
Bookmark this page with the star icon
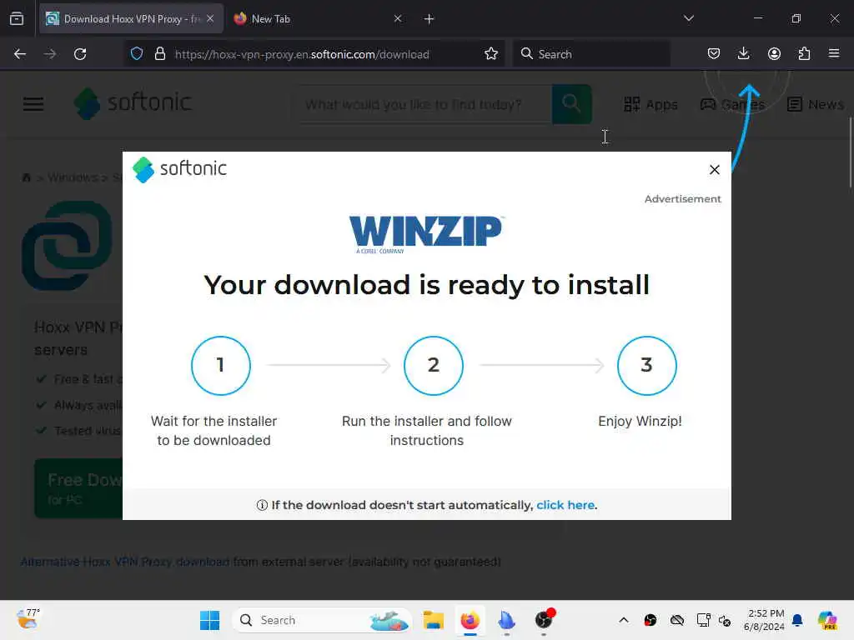[x=490, y=54]
